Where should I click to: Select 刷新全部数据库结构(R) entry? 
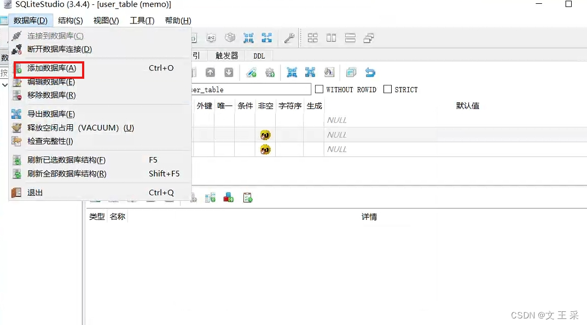click(x=100, y=174)
